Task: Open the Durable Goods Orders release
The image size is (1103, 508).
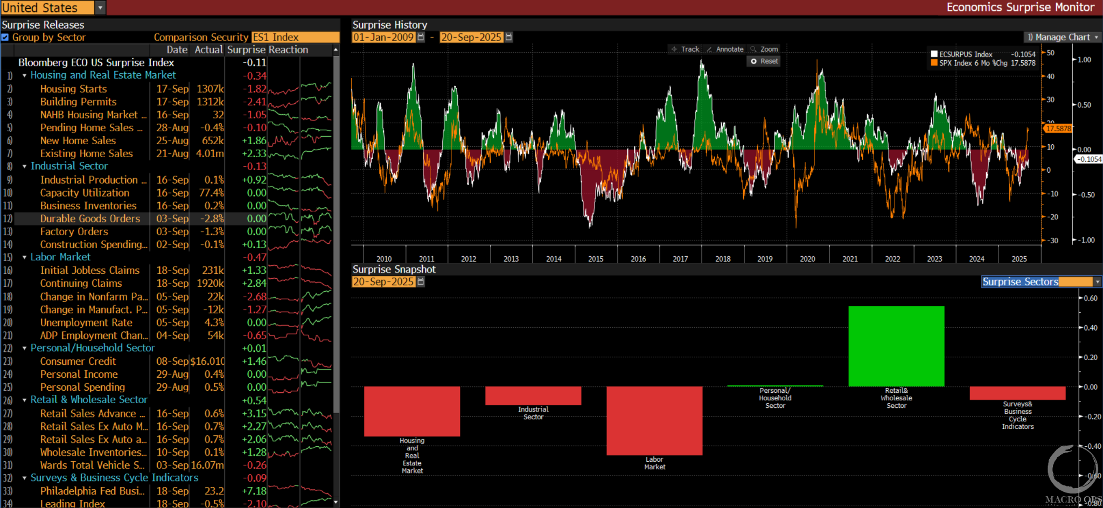Action: [90, 218]
